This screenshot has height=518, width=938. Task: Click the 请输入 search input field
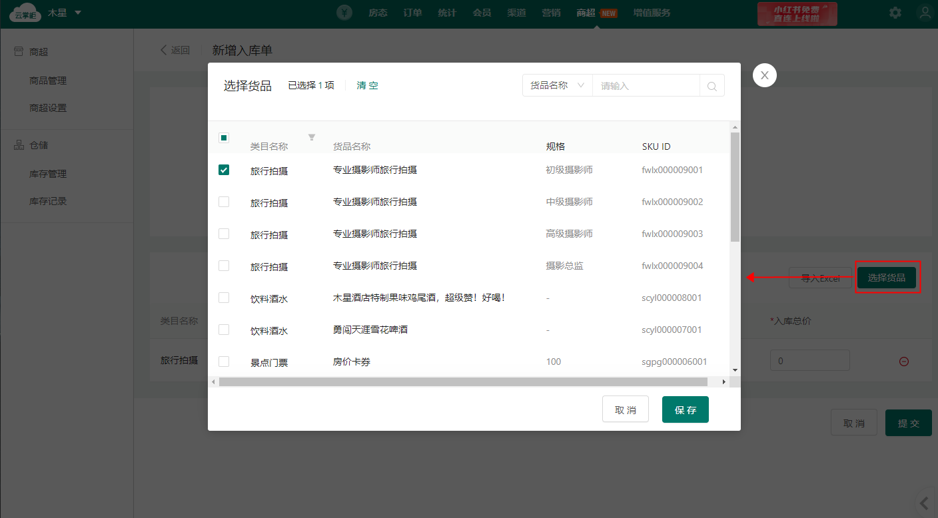click(x=646, y=86)
